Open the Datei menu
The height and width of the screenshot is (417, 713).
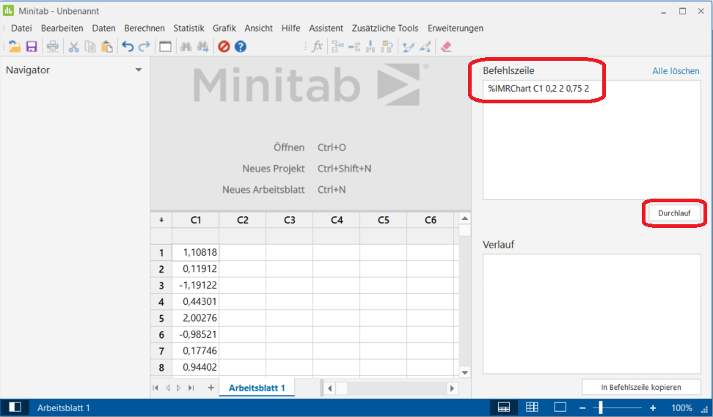(21, 28)
